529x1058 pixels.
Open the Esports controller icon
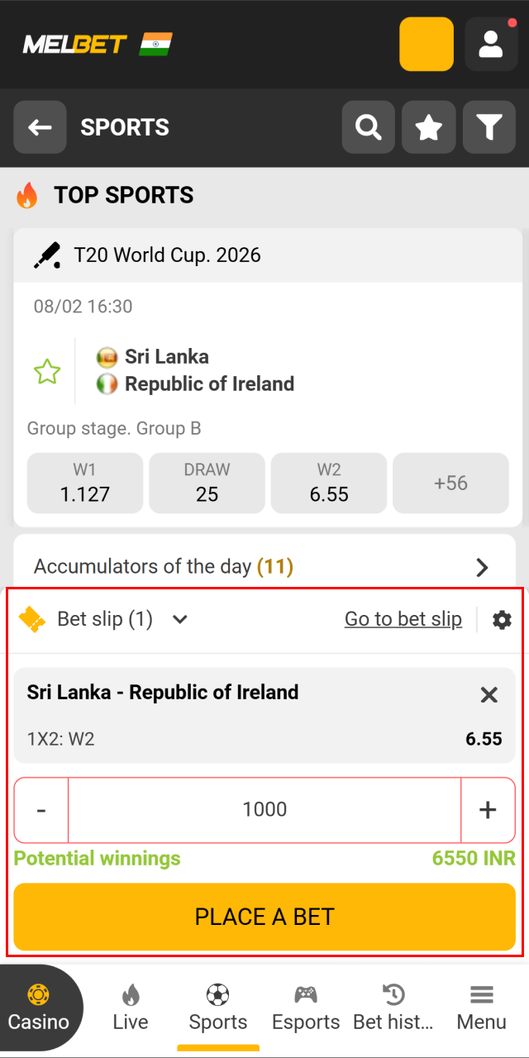(306, 1008)
